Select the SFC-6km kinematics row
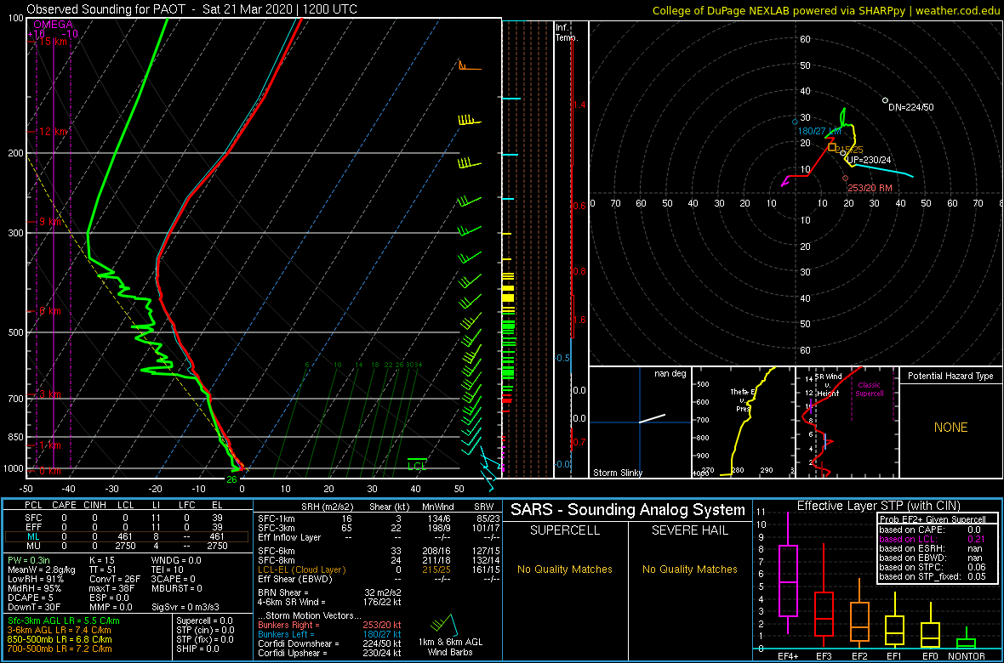The image size is (1004, 663). point(379,551)
